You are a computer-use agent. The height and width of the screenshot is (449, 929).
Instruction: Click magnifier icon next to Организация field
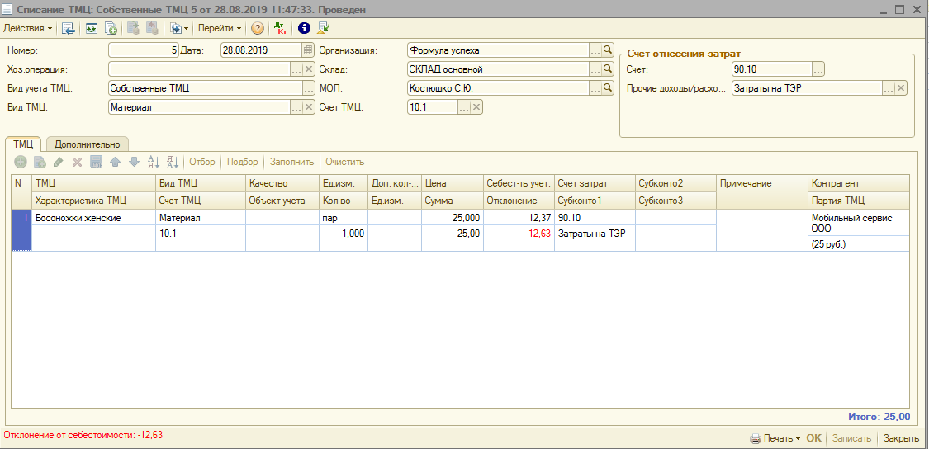click(608, 50)
